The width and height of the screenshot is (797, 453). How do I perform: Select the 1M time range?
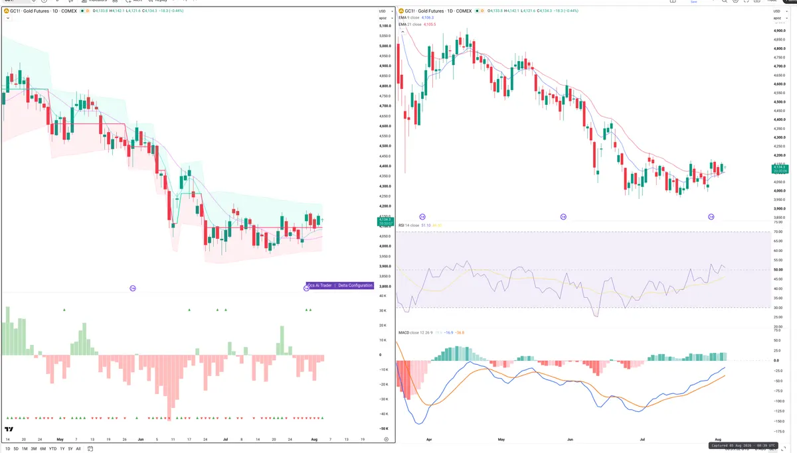25,449
